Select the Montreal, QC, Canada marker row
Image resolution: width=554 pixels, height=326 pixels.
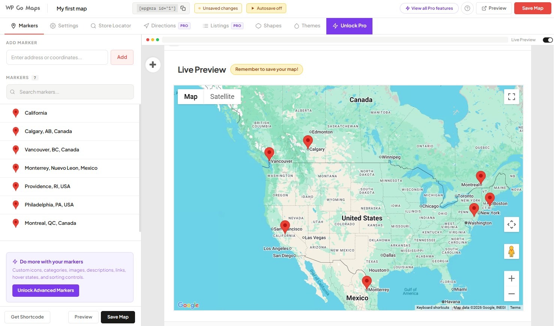click(70, 223)
